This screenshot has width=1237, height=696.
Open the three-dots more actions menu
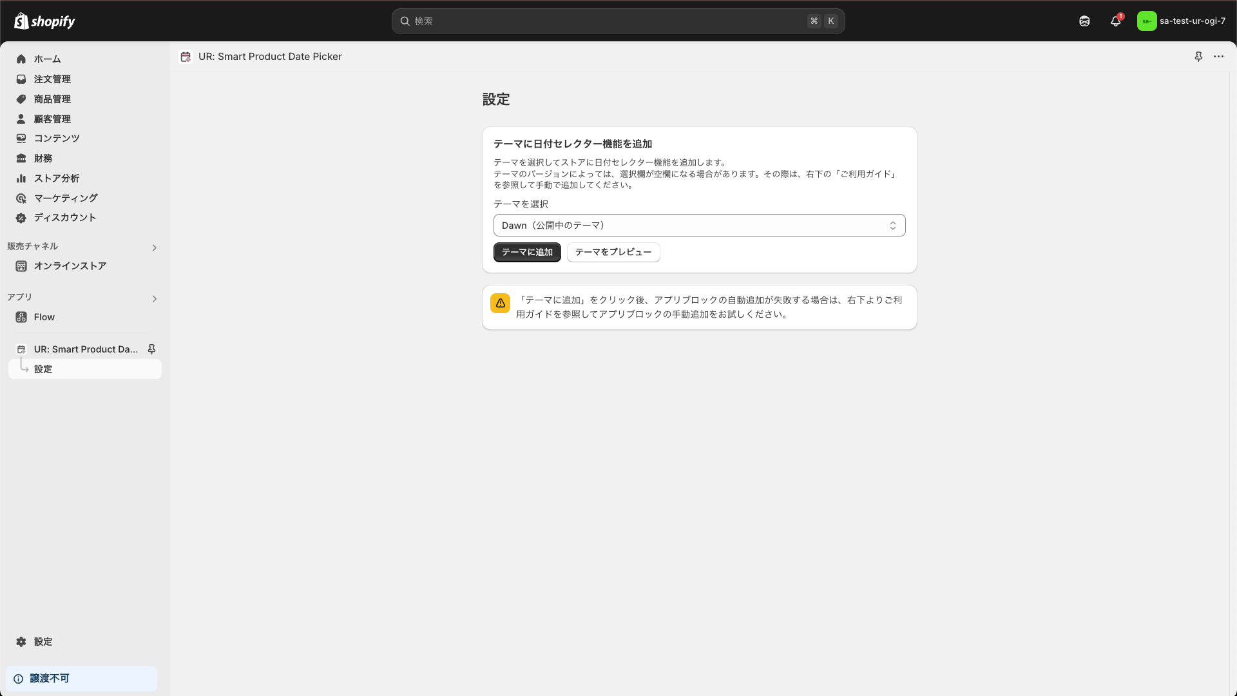[1218, 57]
